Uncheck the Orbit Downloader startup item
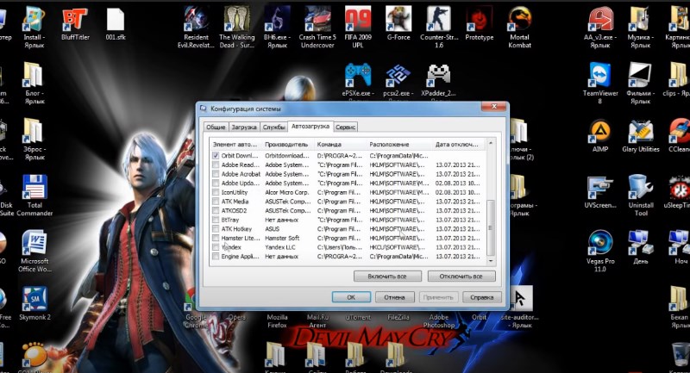Screen dimensions: 690x373 [x=215, y=155]
